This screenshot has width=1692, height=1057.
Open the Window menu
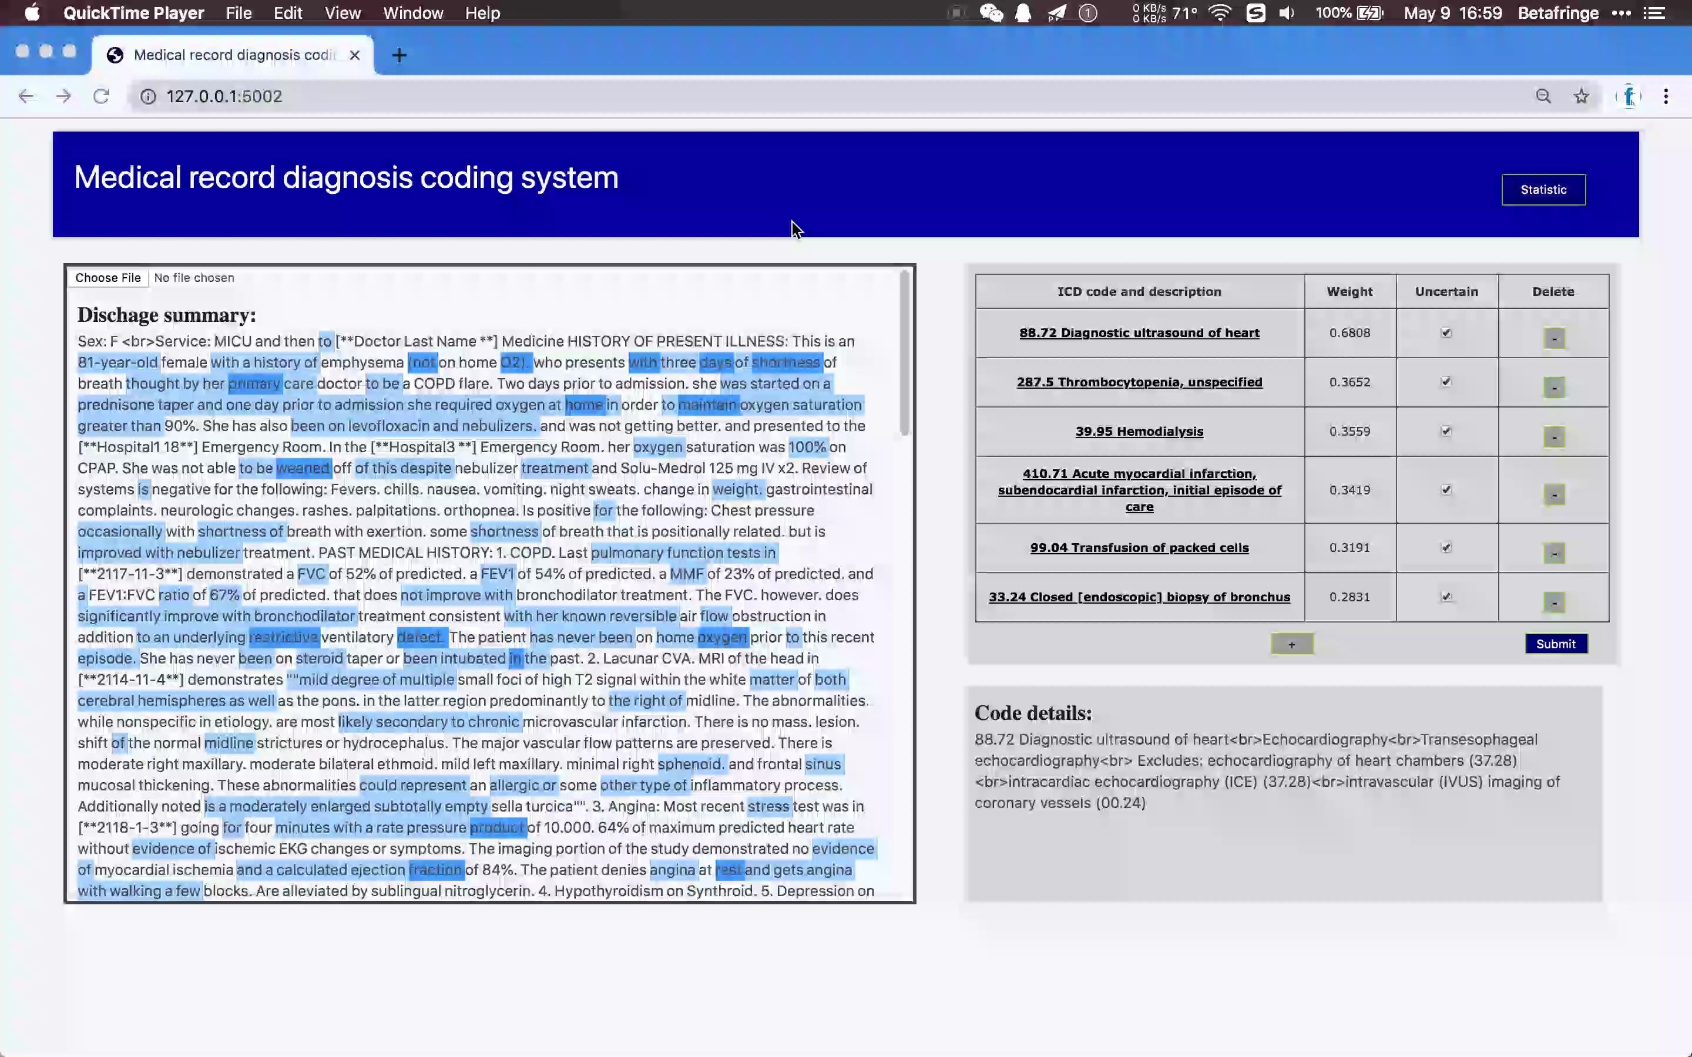point(413,12)
